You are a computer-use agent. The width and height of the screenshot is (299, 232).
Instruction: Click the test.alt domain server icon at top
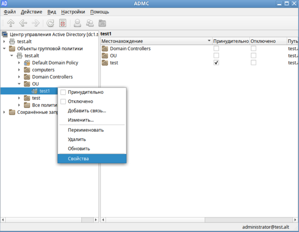coord(12,41)
